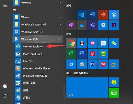
Task: Launch the QQ penguin tile
Action: [82, 43]
